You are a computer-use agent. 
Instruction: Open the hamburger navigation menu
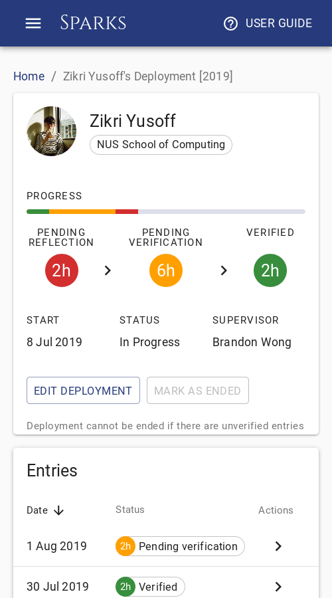click(33, 23)
